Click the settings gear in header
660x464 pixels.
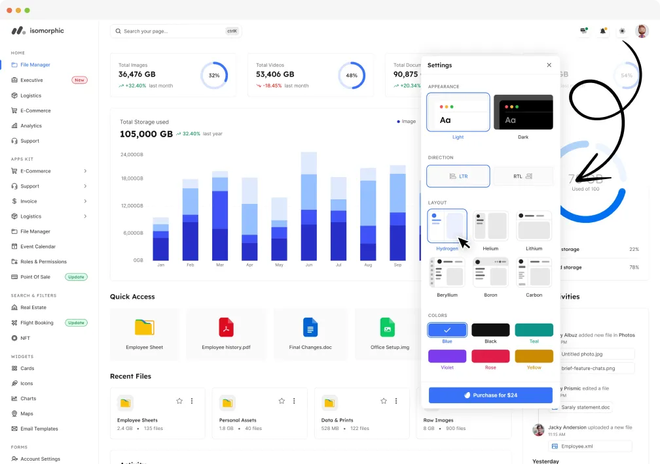point(622,31)
